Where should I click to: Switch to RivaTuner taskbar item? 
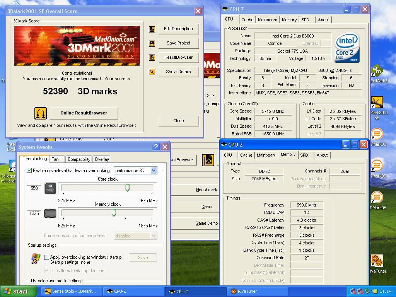pyautogui.click(x=256, y=292)
